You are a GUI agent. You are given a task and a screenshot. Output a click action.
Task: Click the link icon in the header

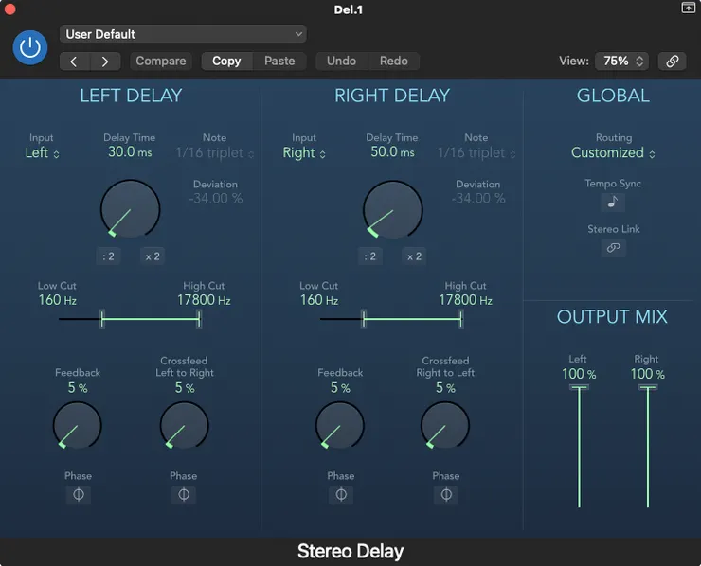672,62
